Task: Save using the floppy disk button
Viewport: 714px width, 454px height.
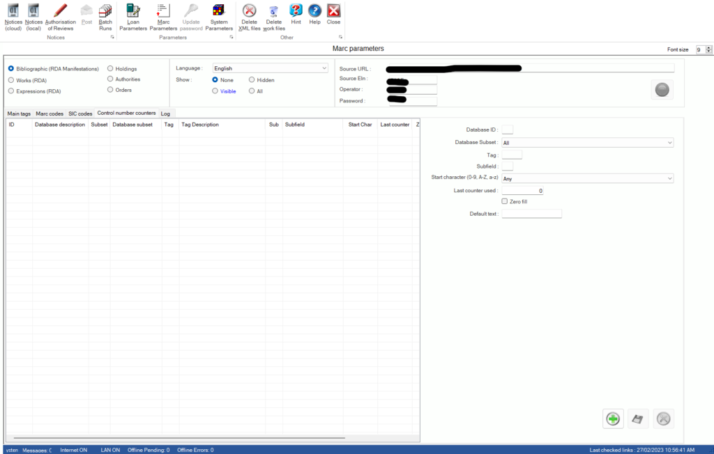Action: pos(638,418)
